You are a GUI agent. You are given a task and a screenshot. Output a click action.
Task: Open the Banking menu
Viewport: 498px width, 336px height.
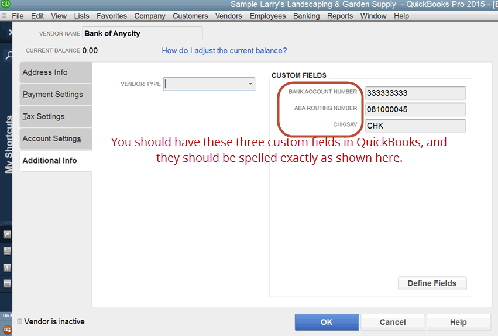point(306,16)
